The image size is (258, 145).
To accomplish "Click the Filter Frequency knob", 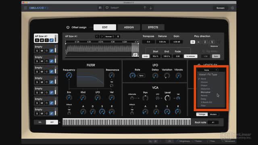I will coord(69,75).
